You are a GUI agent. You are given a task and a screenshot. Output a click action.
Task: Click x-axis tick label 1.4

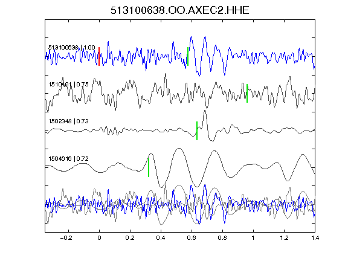coord(315,238)
